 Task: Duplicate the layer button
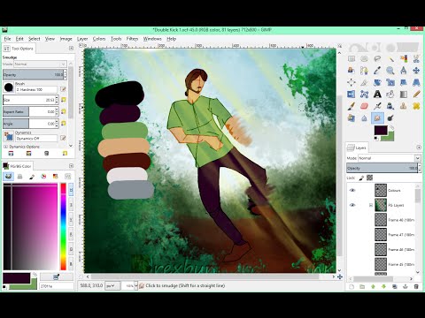pos(395,286)
